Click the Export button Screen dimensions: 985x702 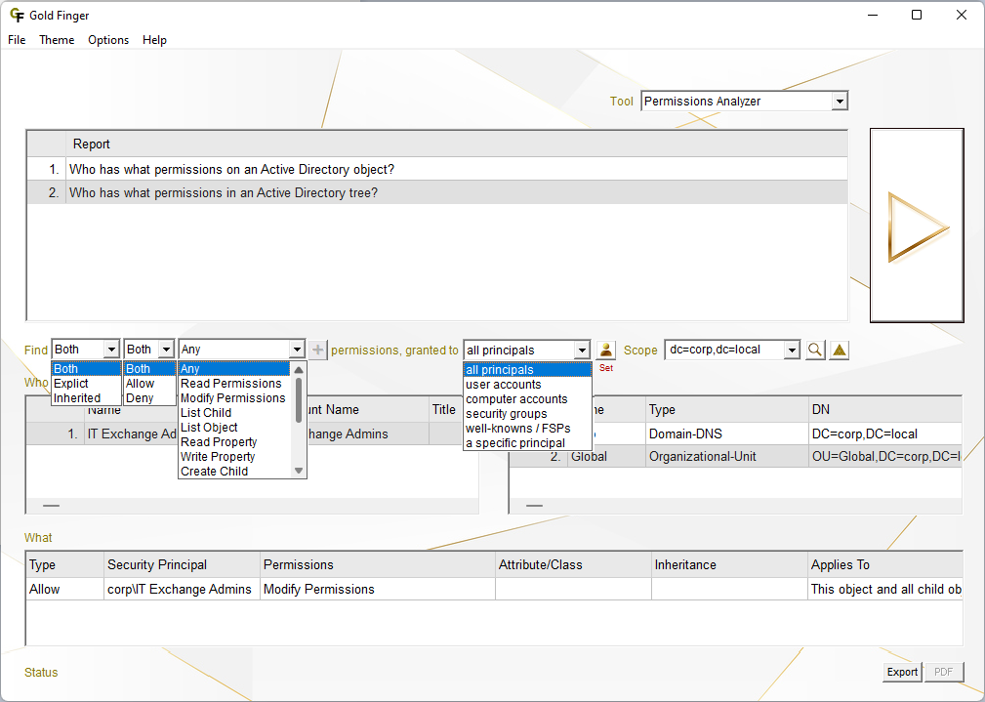902,672
